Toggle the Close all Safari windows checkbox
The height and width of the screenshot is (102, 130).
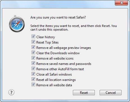tap(33, 74)
